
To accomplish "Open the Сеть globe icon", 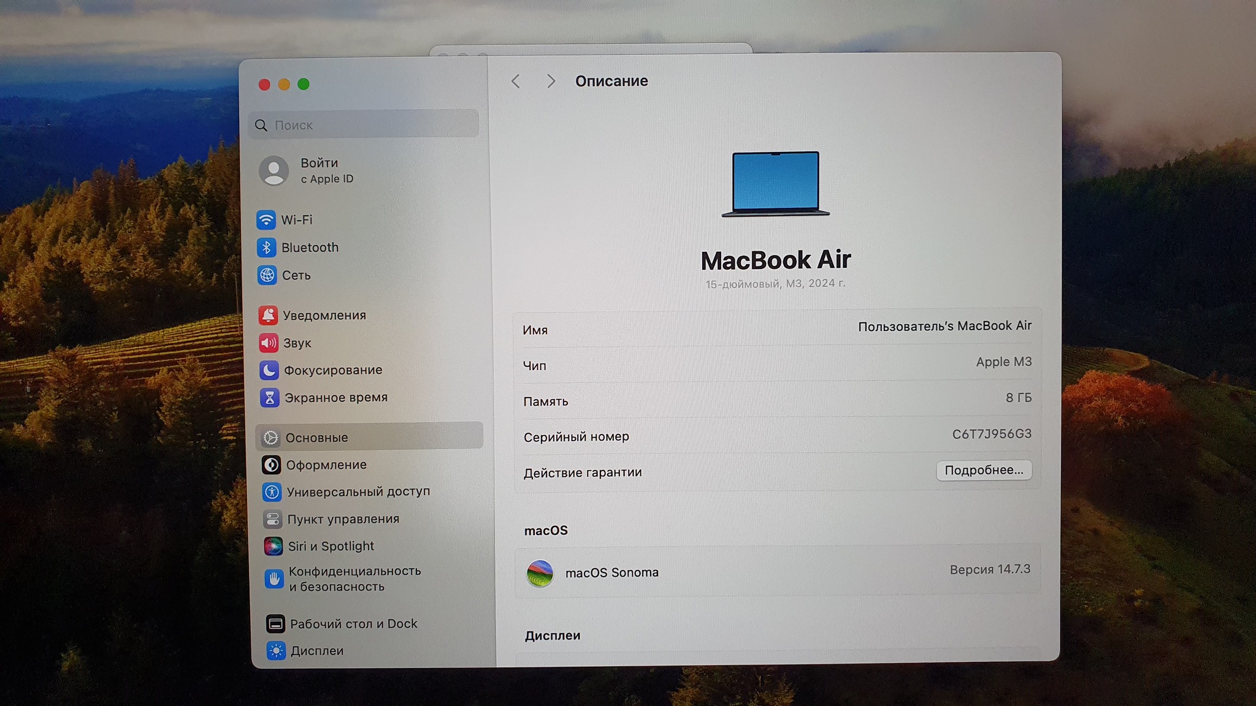I will pos(267,275).
